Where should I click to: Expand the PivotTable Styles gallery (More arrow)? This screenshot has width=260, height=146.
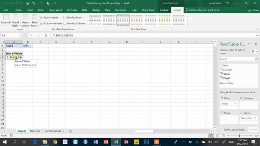click(187, 24)
